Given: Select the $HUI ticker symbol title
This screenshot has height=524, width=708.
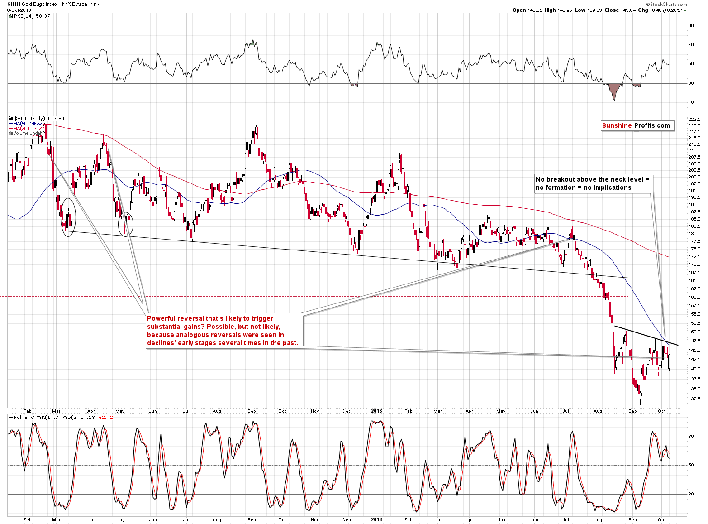Looking at the screenshot, I should pos(14,4).
